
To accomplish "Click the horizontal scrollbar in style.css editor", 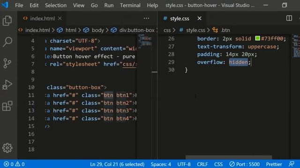I will click(x=229, y=157).
